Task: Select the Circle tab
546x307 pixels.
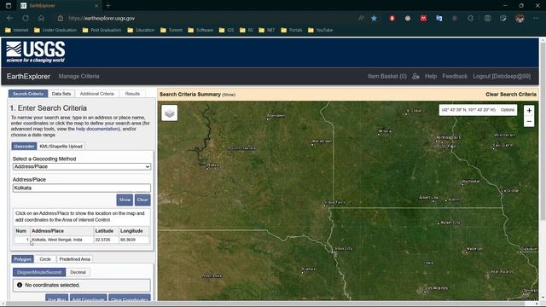Action: (x=45, y=259)
